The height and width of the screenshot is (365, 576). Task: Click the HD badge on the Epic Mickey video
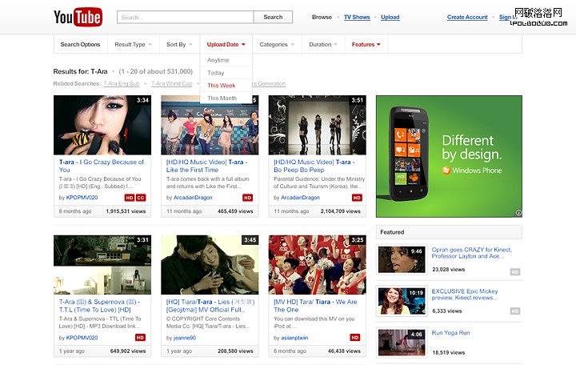pyautogui.click(x=514, y=311)
